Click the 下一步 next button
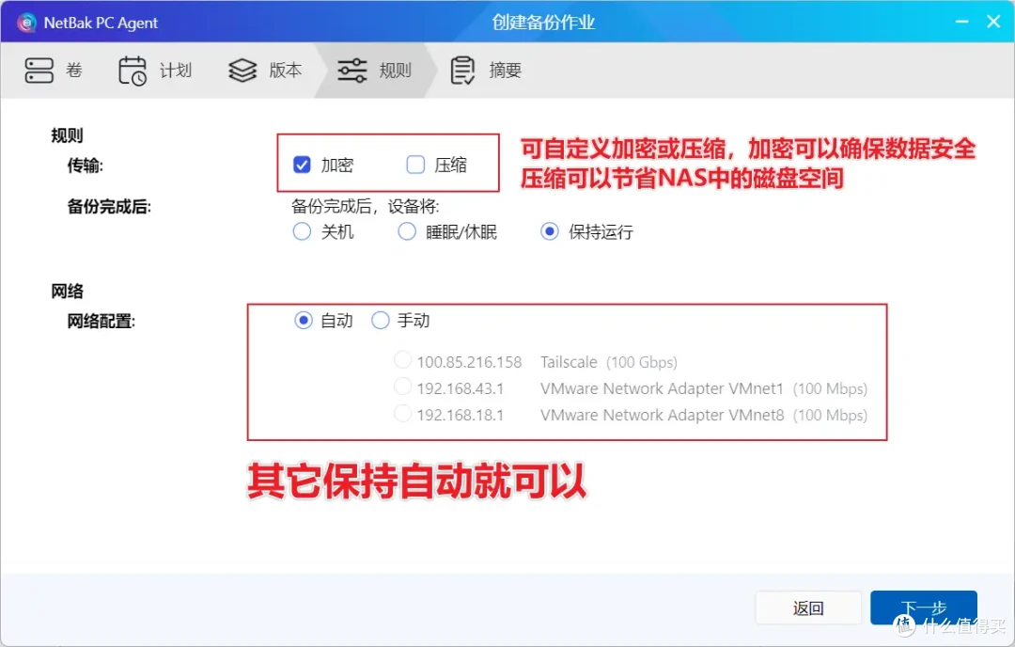This screenshot has height=647, width=1015. [x=924, y=608]
